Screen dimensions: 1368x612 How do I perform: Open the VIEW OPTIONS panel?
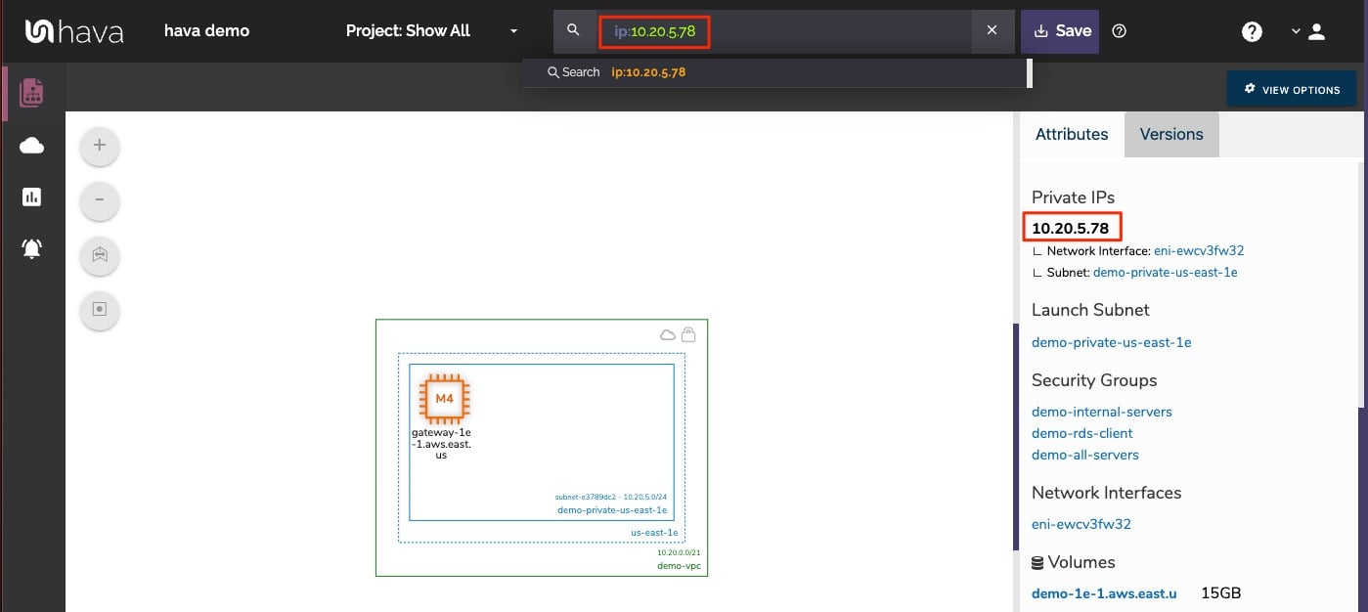coord(1291,89)
